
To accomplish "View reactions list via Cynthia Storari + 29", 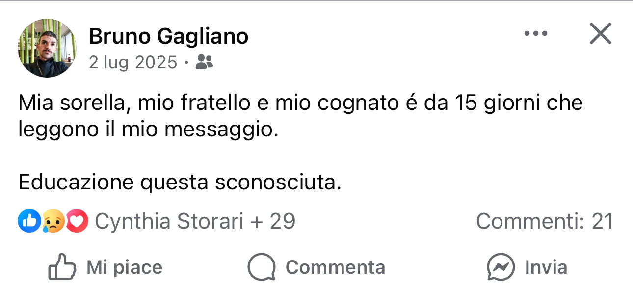I will coord(195,221).
